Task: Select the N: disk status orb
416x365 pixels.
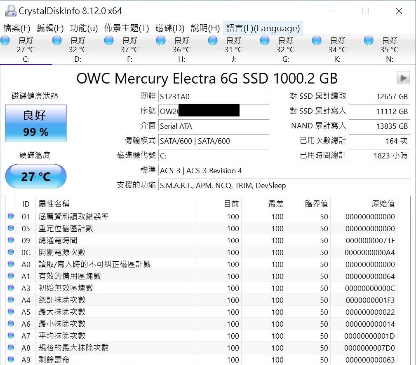Action: [369, 40]
